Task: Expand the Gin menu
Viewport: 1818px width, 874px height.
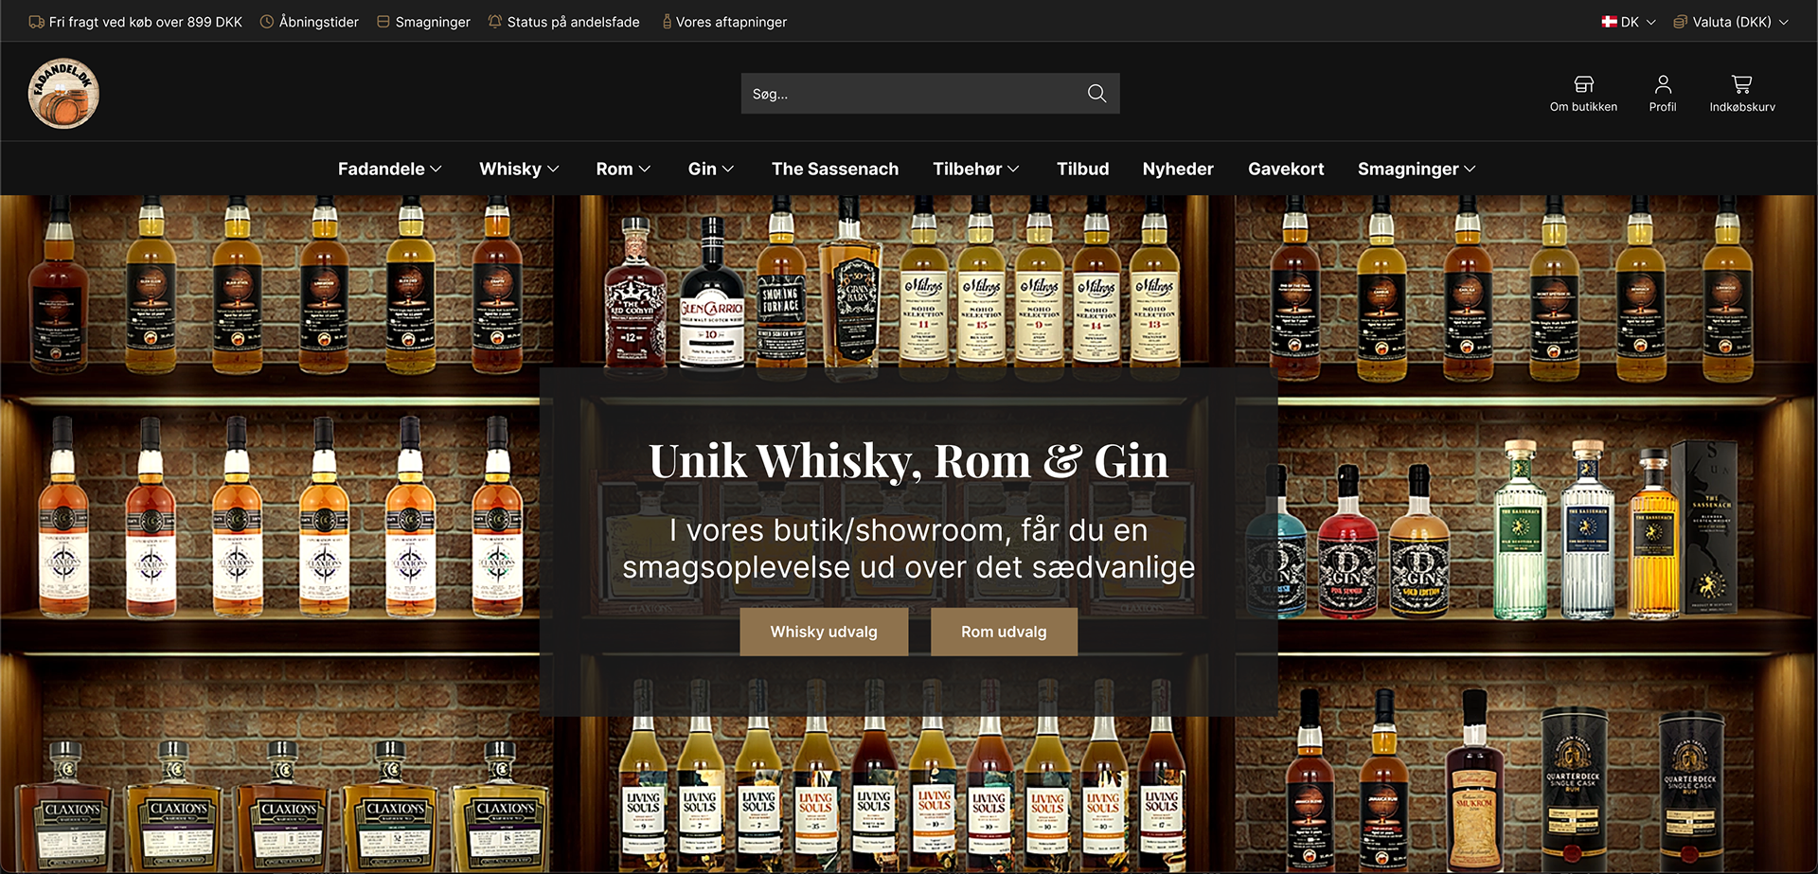Action: click(711, 169)
